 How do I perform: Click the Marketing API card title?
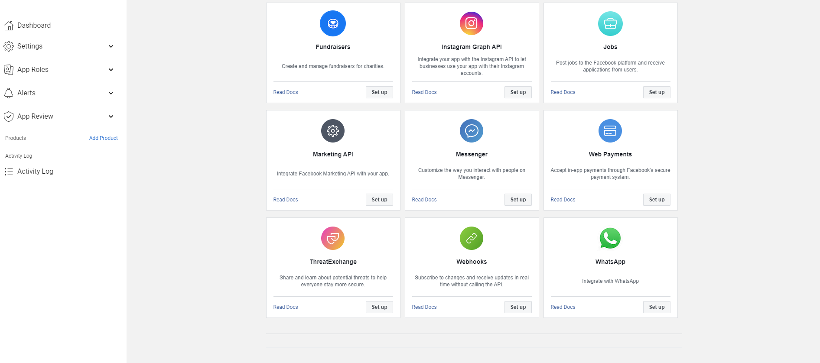point(333,154)
